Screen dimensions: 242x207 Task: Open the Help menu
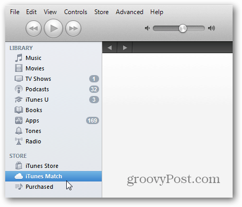pos(157,12)
